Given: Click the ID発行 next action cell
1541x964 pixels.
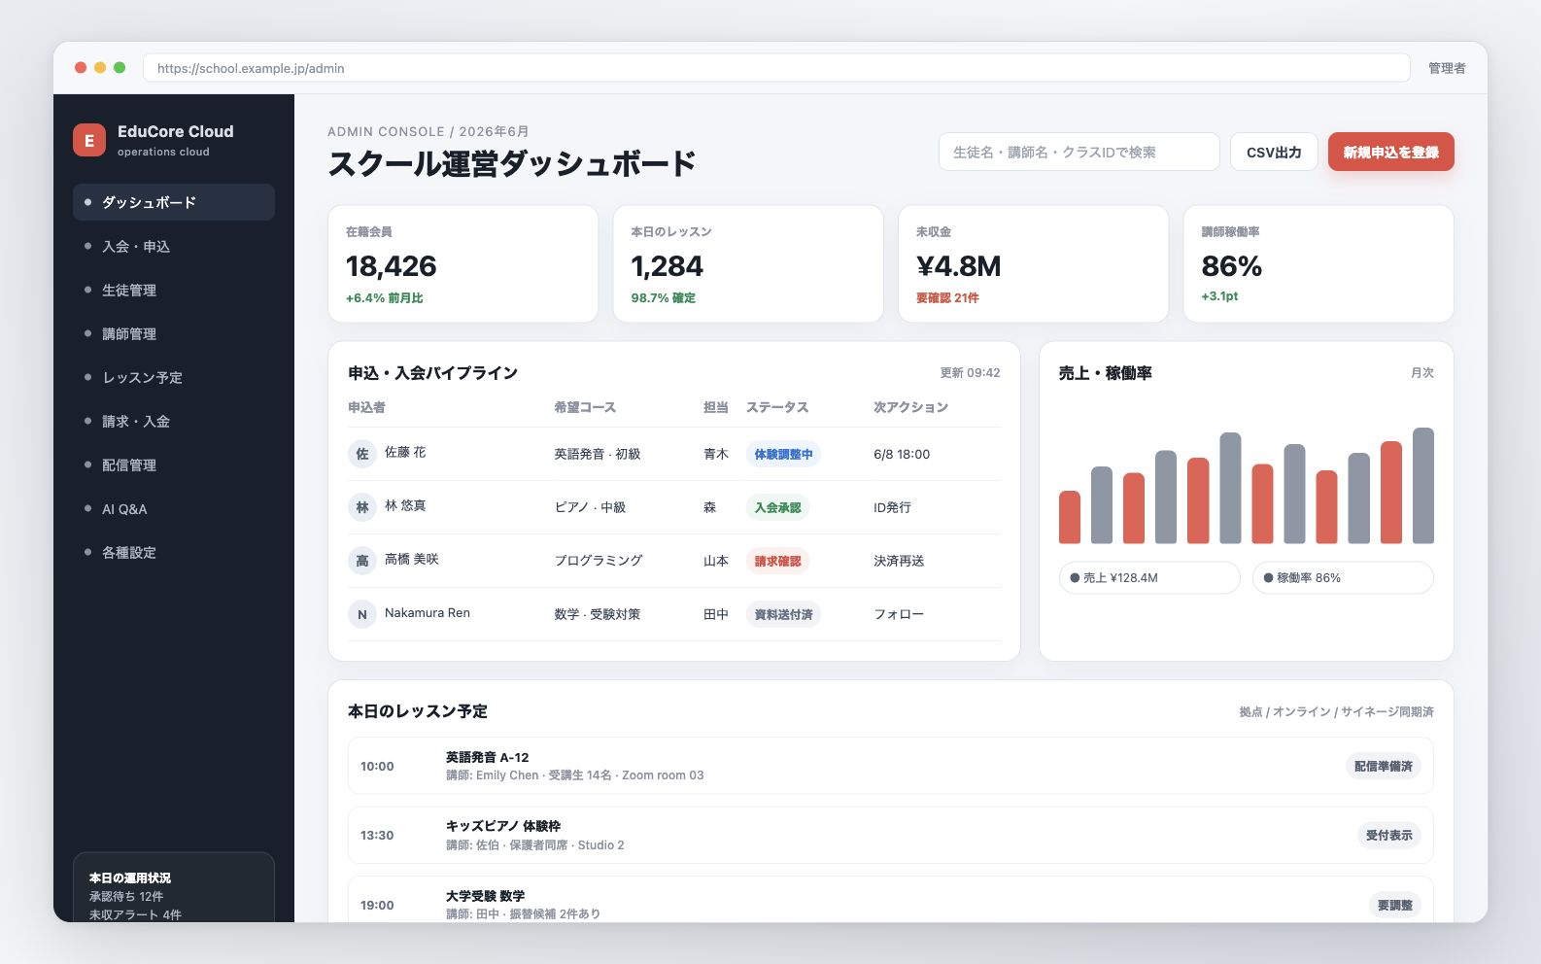Looking at the screenshot, I should [x=892, y=507].
